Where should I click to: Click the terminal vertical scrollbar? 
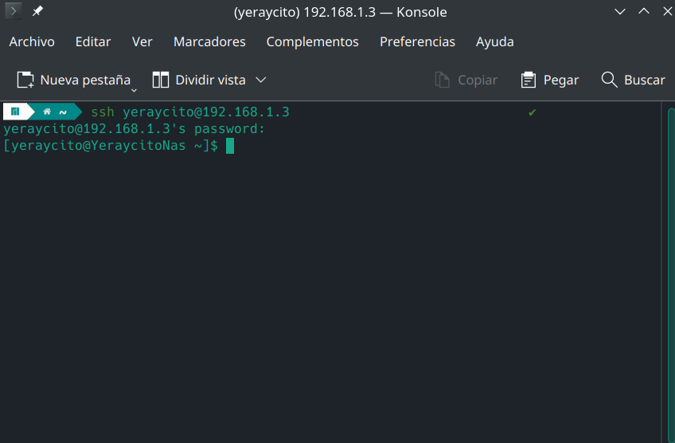click(671, 275)
